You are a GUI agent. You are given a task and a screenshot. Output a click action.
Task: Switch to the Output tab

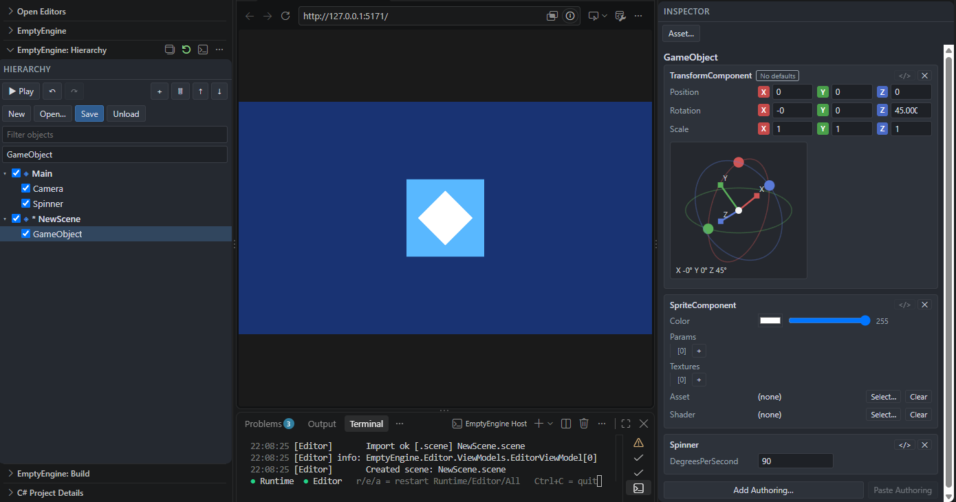coord(322,424)
